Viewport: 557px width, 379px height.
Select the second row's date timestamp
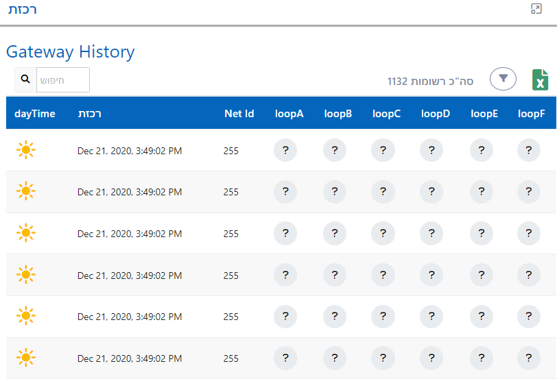(x=130, y=192)
